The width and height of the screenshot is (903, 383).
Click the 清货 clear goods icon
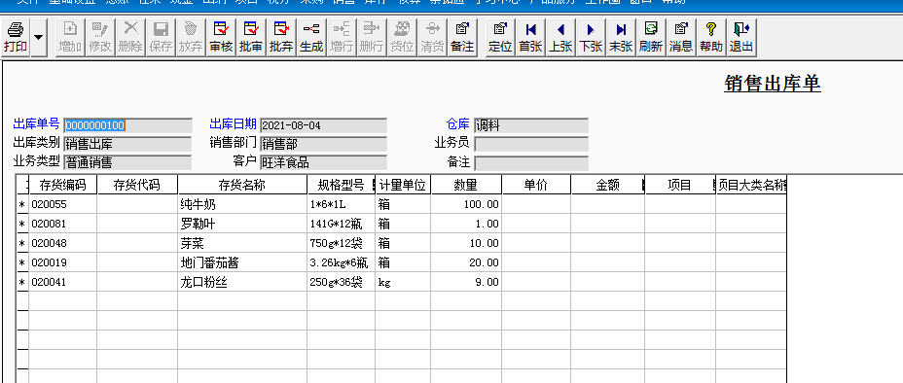coord(432,37)
